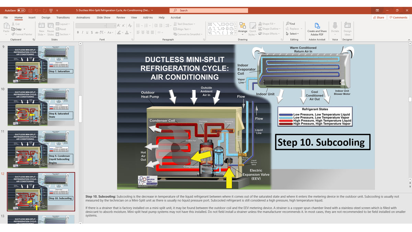
Task: Click the slide pane vertical scrollbar handle
Action: pos(80,109)
